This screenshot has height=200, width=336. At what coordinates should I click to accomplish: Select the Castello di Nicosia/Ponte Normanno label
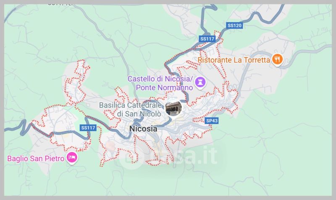(160, 83)
